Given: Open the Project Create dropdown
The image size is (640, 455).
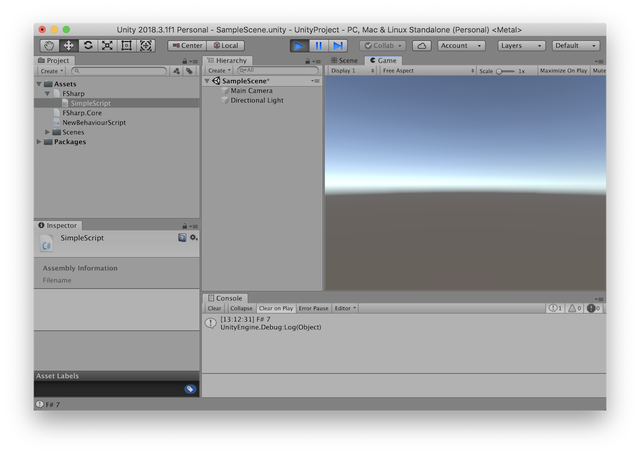Looking at the screenshot, I should pos(52,71).
